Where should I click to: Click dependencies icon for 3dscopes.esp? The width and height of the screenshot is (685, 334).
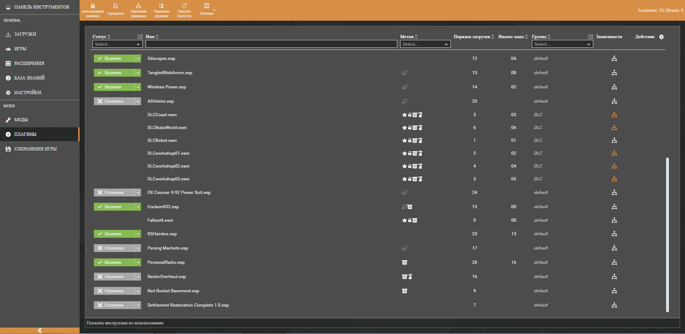pyautogui.click(x=614, y=58)
